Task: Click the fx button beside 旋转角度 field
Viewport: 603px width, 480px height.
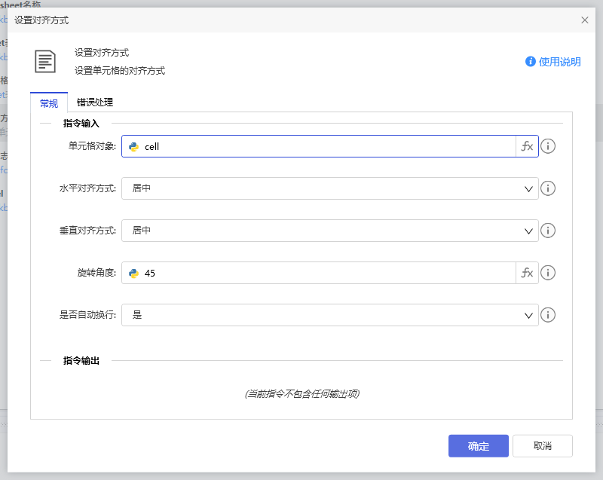Action: [x=527, y=273]
